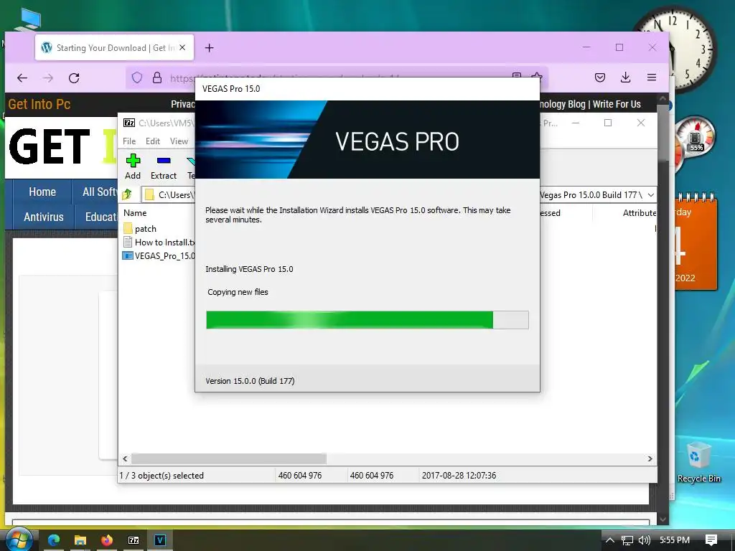This screenshot has width=735, height=551.
Task: Show hidden system tray icons
Action: point(610,540)
